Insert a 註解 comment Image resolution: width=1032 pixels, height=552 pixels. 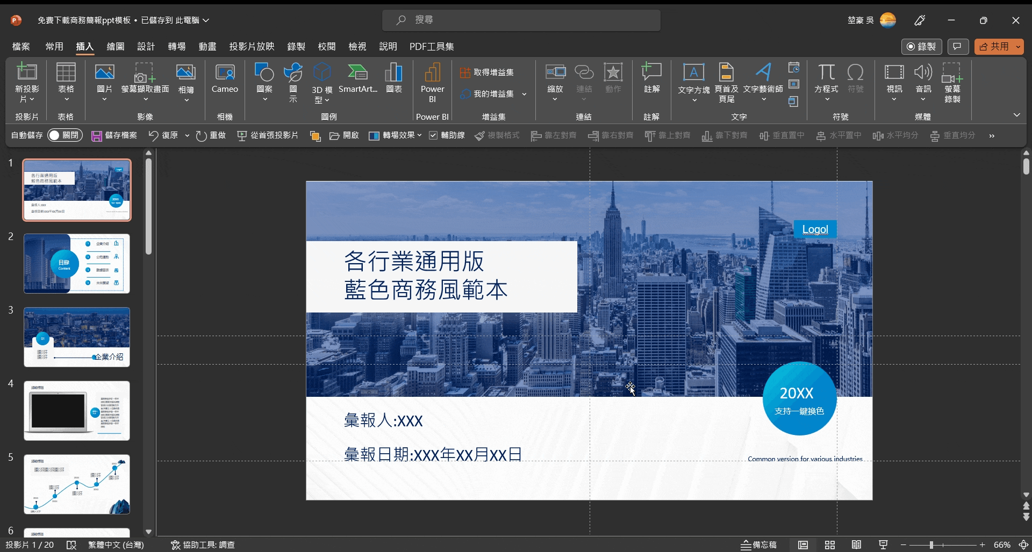(652, 79)
